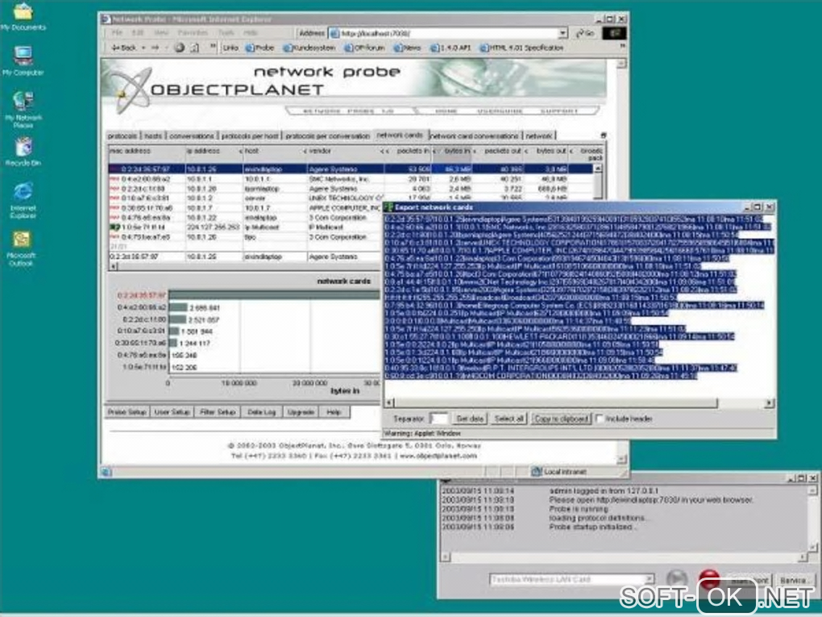
Task: Launch Internet Explorer from the desktop
Action: [x=23, y=199]
